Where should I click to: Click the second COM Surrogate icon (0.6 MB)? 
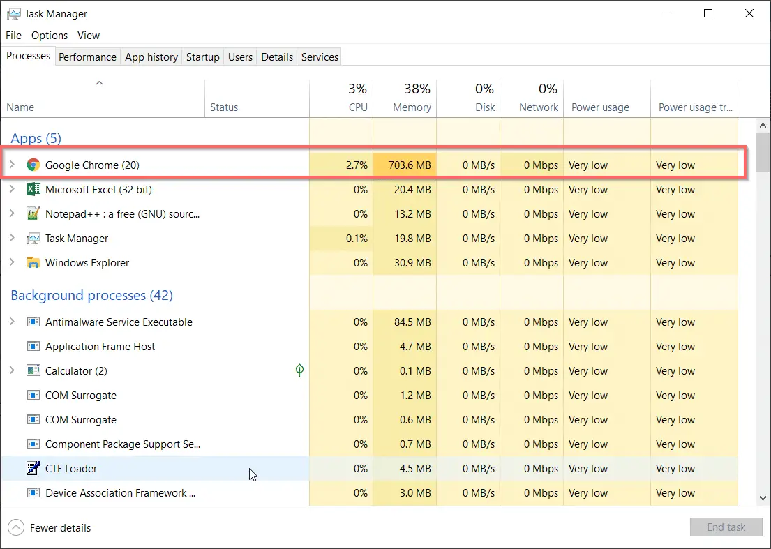33,420
